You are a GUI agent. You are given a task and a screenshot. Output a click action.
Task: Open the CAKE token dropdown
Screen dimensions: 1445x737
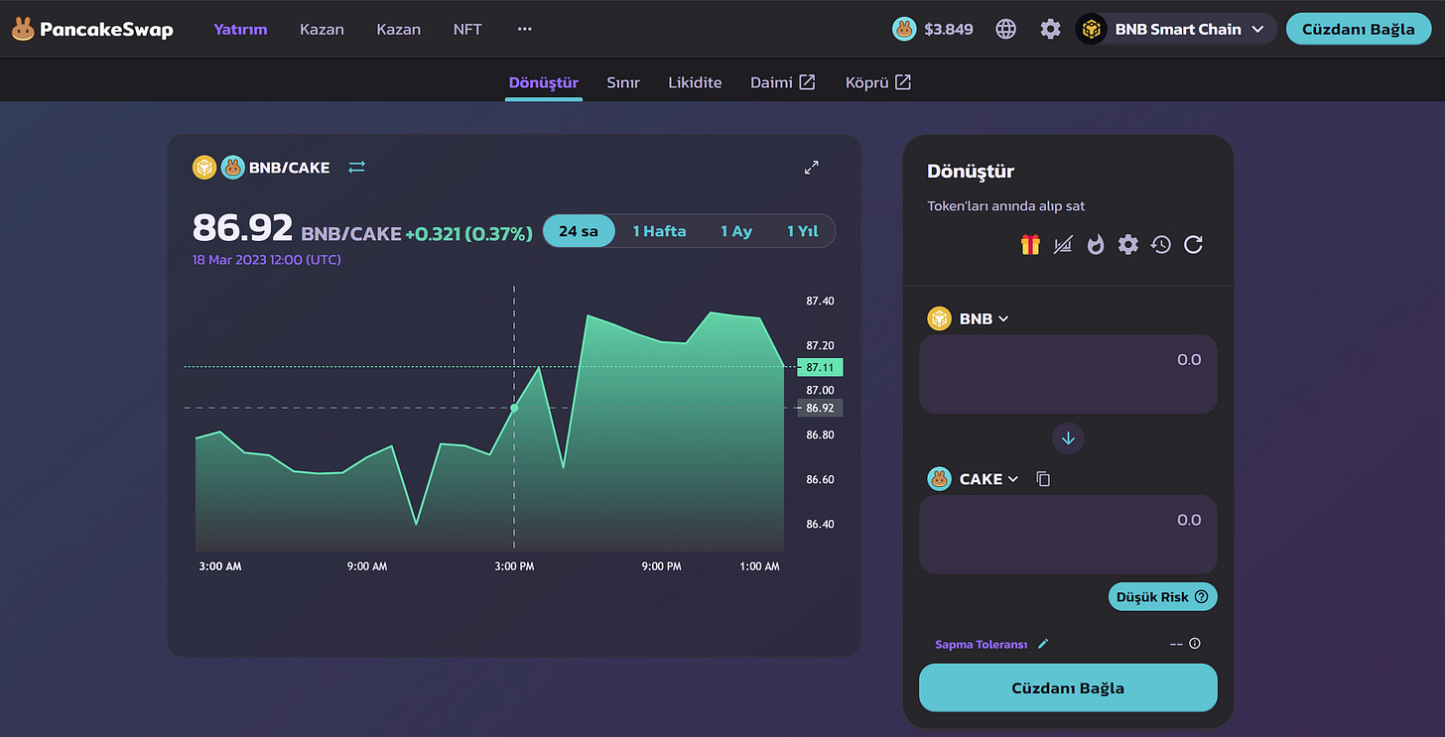[974, 479]
